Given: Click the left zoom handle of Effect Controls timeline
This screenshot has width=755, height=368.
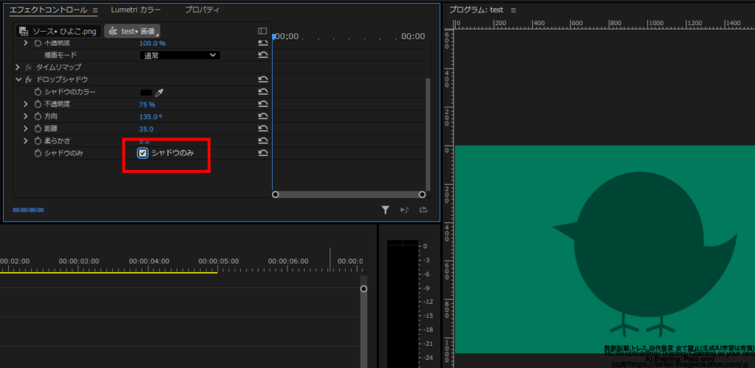Looking at the screenshot, I should click(276, 194).
